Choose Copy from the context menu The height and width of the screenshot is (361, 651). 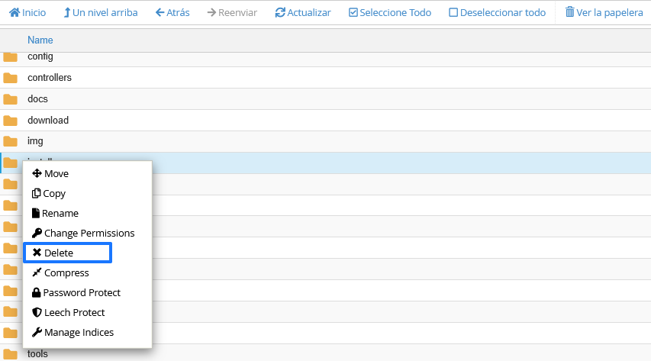(x=49, y=194)
